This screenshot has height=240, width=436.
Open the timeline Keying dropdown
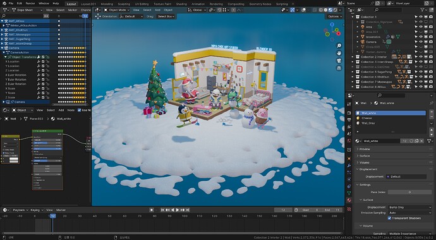(37, 210)
